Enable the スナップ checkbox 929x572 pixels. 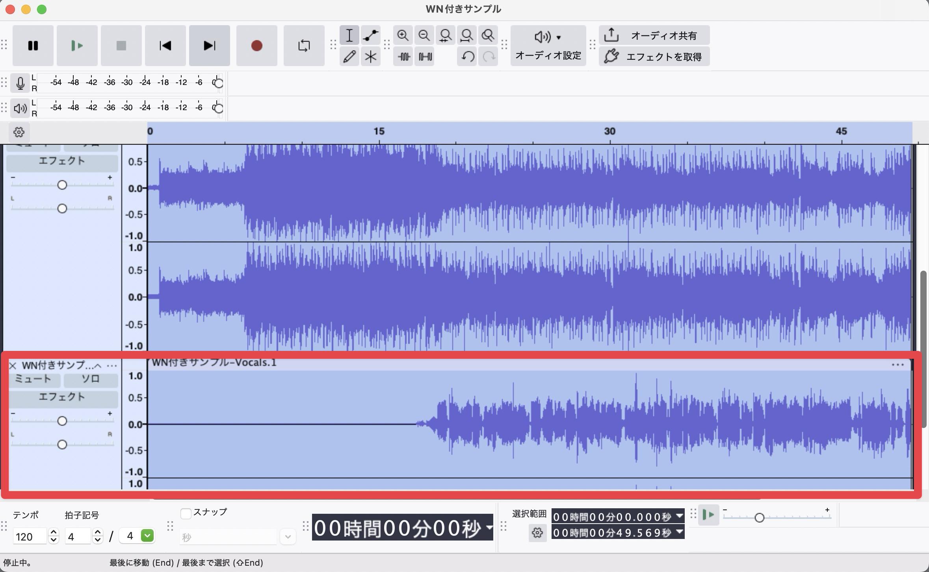pyautogui.click(x=186, y=513)
